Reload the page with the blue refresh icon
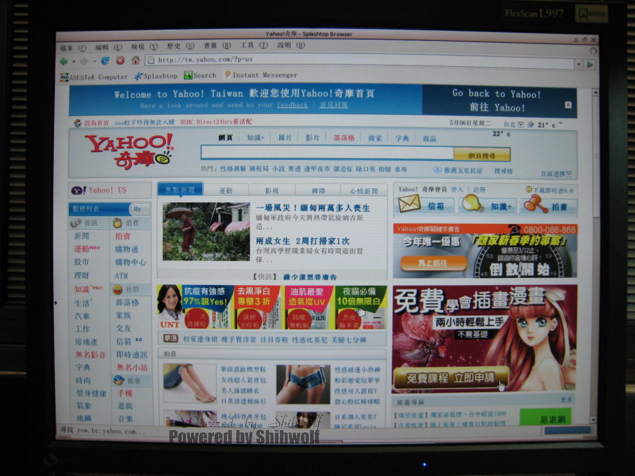The width and height of the screenshot is (635, 476). click(x=105, y=61)
